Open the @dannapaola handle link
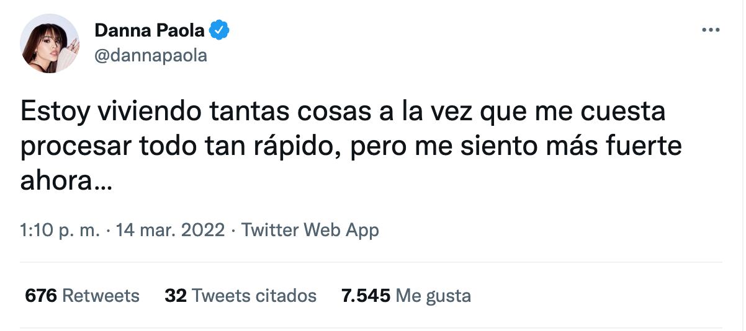 (x=150, y=56)
